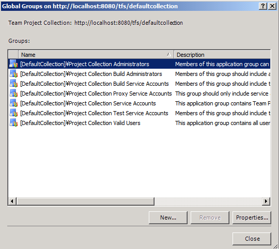Viewport: 279px width, 249px height.
Task: Click the Groups: label
Action: point(19,41)
